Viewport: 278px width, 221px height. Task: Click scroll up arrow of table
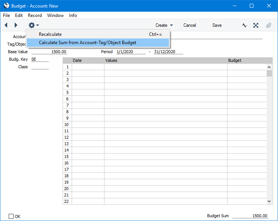[269, 67]
